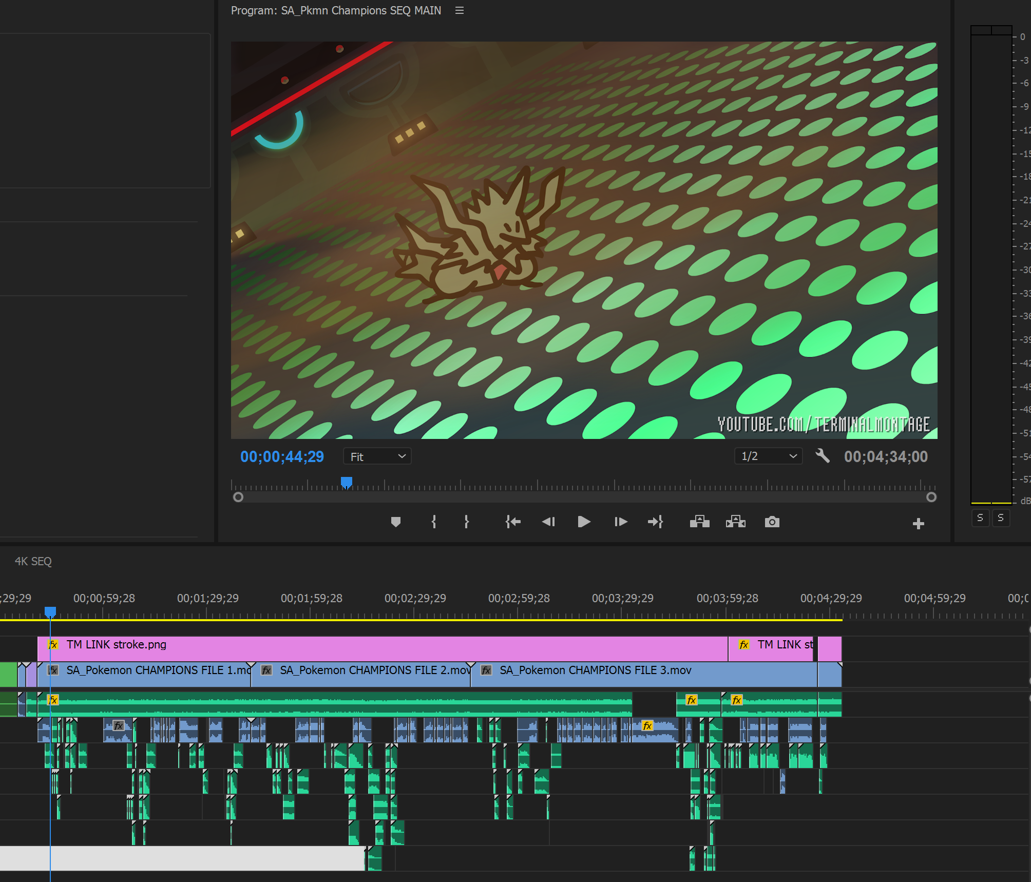Image resolution: width=1031 pixels, height=882 pixels.
Task: Click the 00;01;59;28 mark on the timeline ruler
Action: pos(312,598)
